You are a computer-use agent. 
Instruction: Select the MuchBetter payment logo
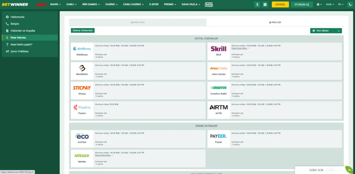point(82,68)
